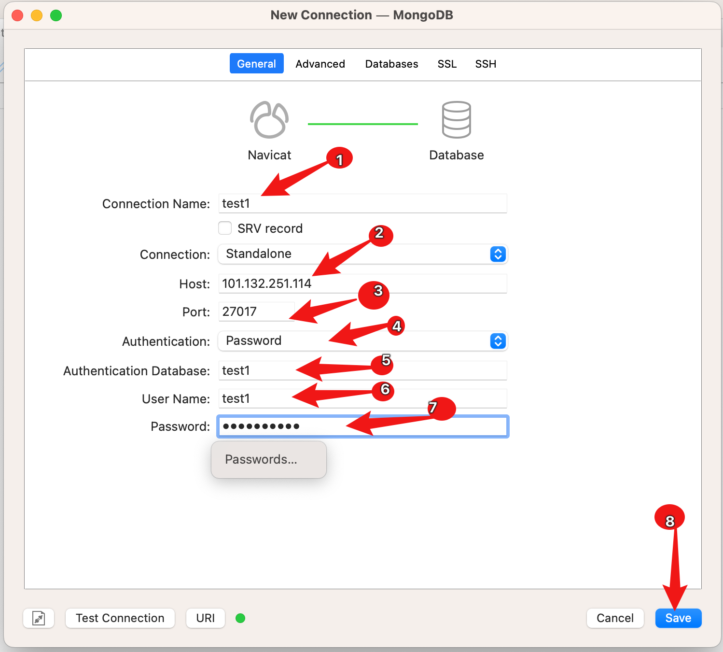Click the User Name field
Image resolution: width=723 pixels, height=652 pixels.
[362, 398]
